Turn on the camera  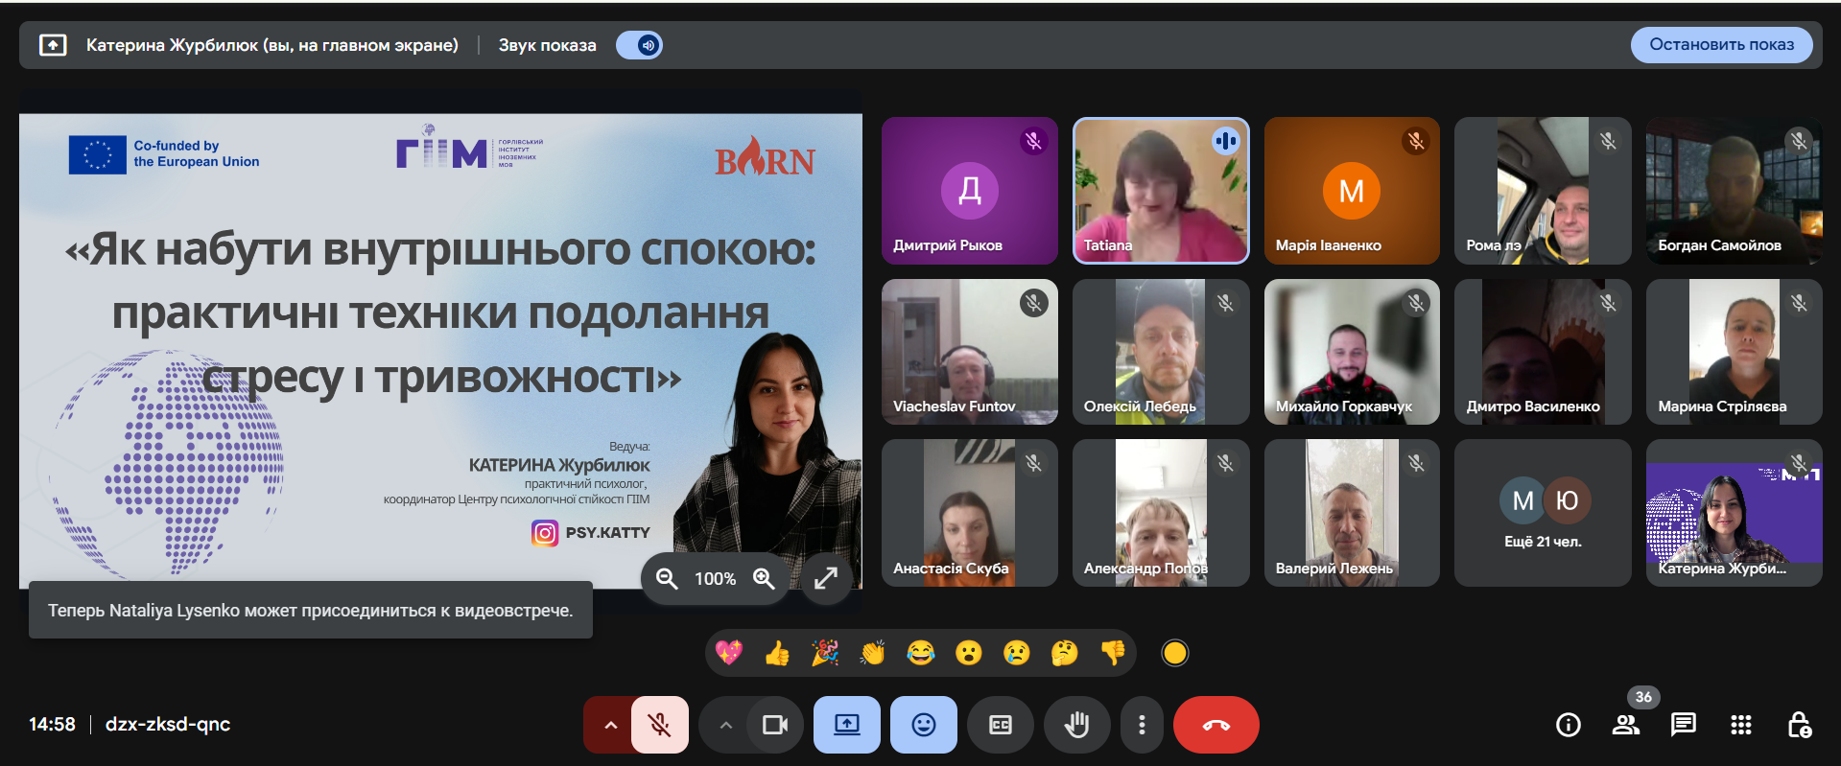[x=774, y=725]
